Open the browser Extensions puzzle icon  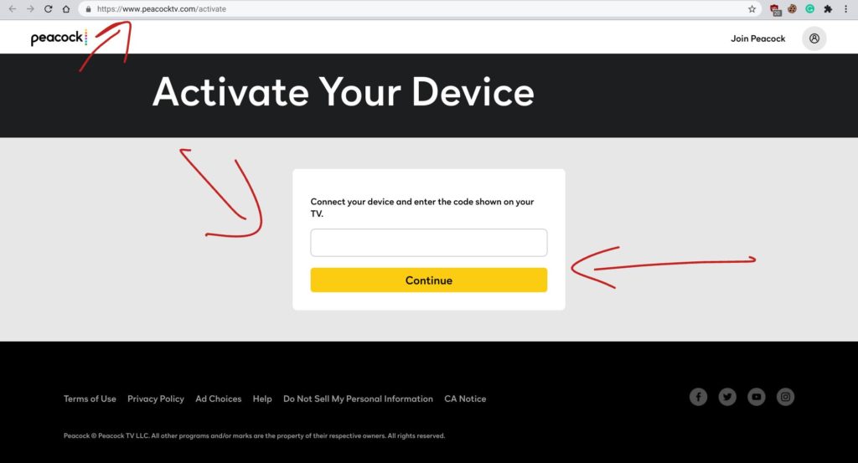tap(828, 9)
